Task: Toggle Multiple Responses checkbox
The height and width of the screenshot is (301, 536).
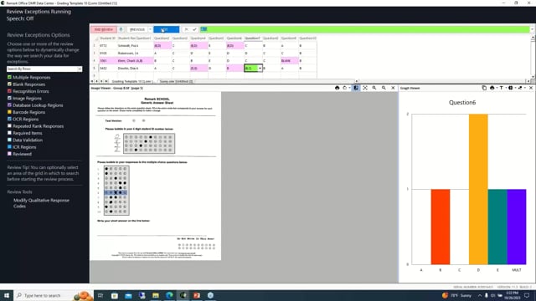Action: coord(9,77)
